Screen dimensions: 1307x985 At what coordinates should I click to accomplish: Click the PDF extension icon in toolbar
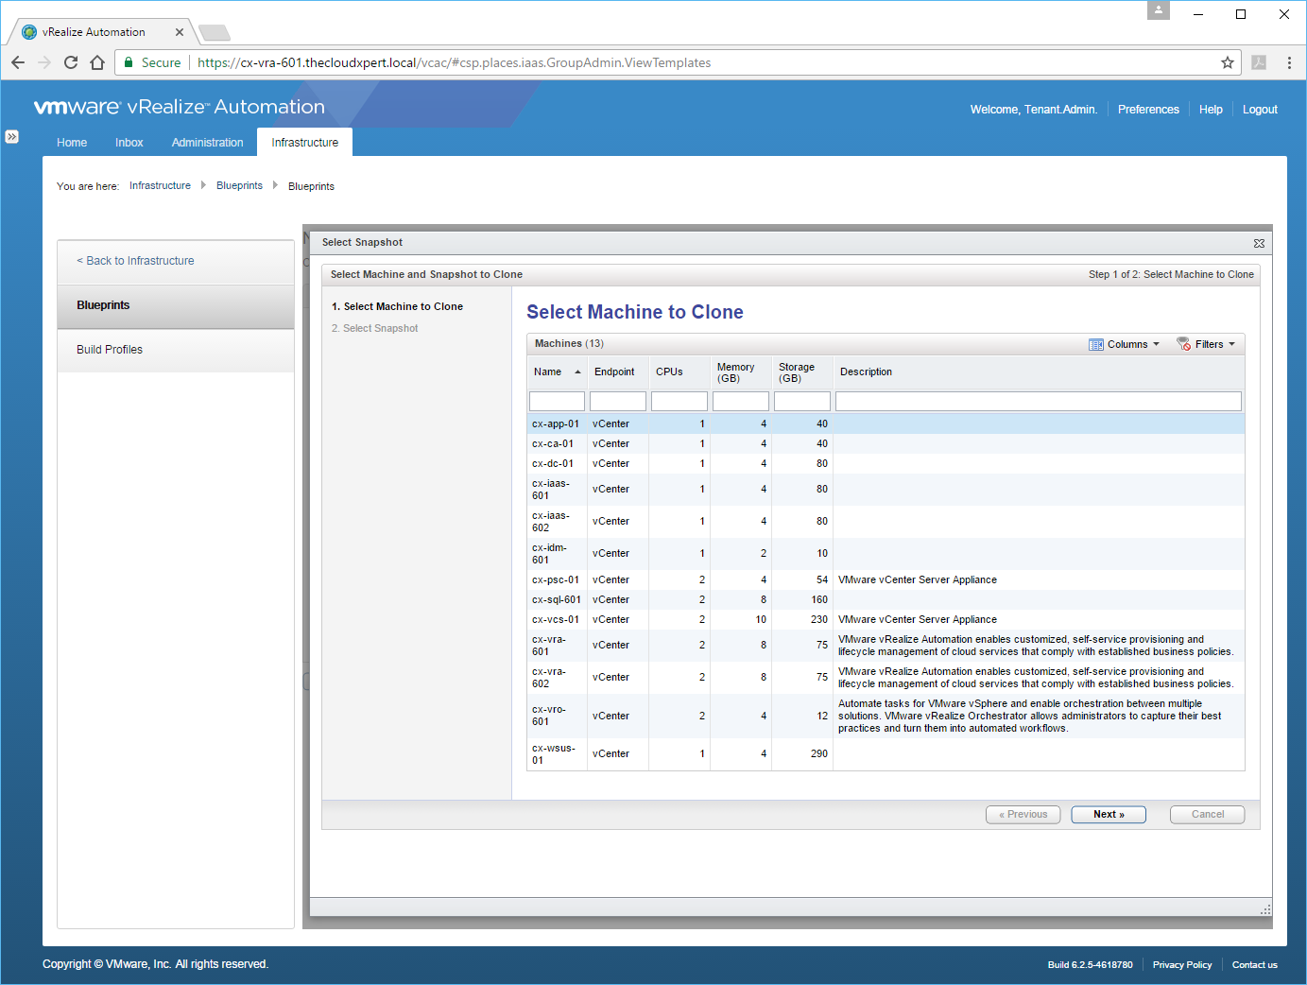[x=1258, y=62]
